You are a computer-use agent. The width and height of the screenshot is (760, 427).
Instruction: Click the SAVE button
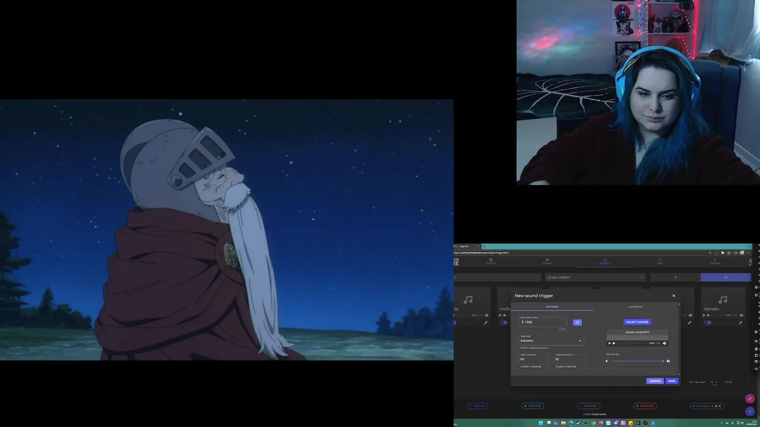(672, 381)
